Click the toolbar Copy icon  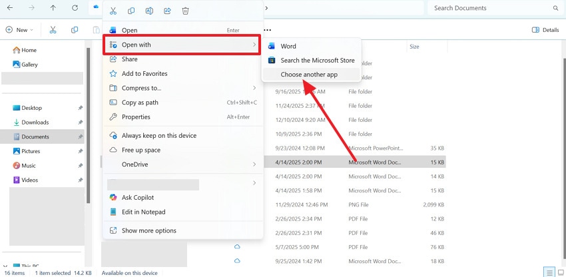[x=75, y=30]
